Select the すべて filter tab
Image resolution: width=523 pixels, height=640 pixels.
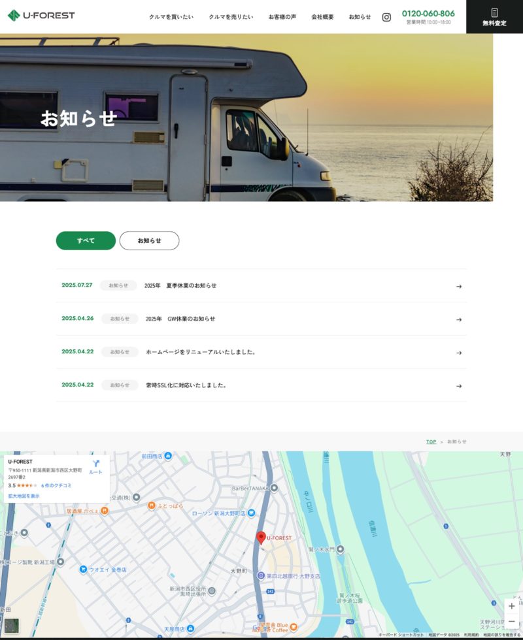(86, 240)
